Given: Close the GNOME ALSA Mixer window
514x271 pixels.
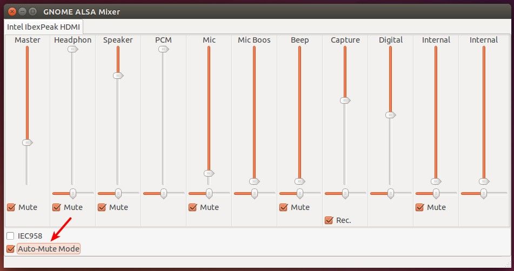Looking at the screenshot, I should (x=12, y=12).
